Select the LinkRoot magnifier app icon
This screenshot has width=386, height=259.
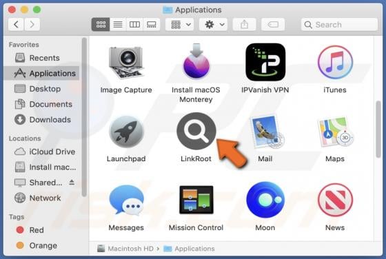(x=196, y=131)
